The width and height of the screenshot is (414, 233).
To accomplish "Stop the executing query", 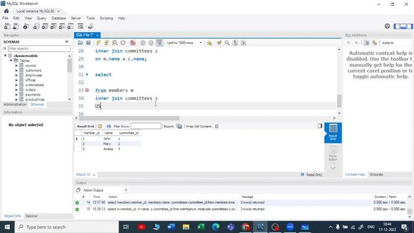I will 123,43.
